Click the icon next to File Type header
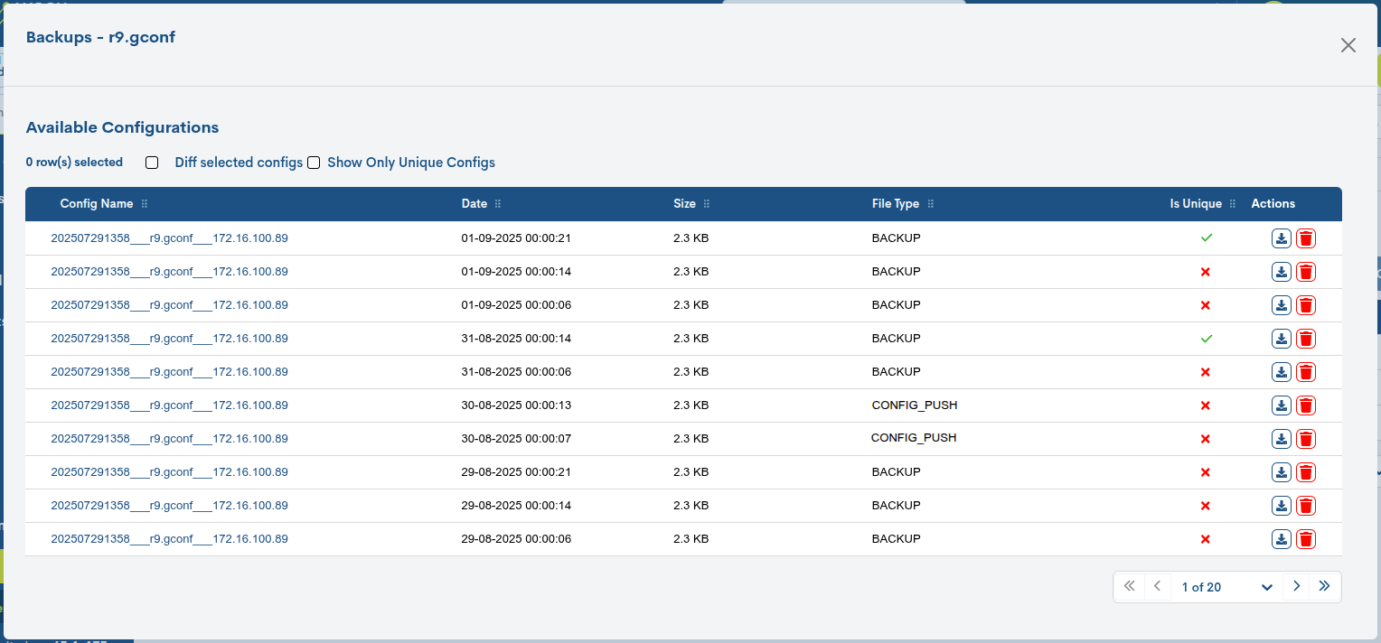The image size is (1381, 643). pyautogui.click(x=931, y=204)
